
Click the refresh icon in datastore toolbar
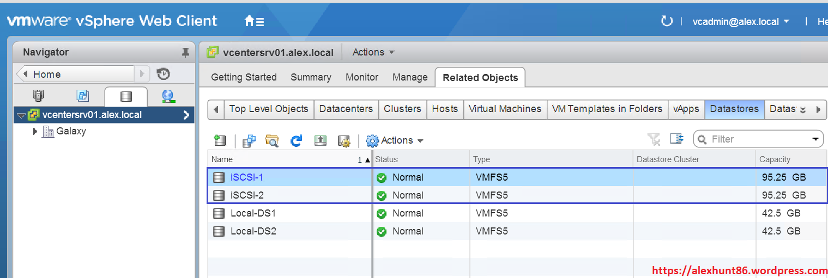click(x=297, y=140)
